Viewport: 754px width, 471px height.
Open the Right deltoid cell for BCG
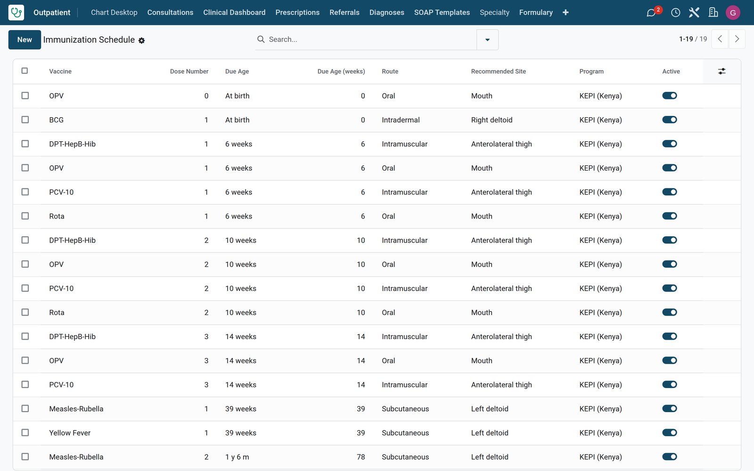click(x=492, y=120)
